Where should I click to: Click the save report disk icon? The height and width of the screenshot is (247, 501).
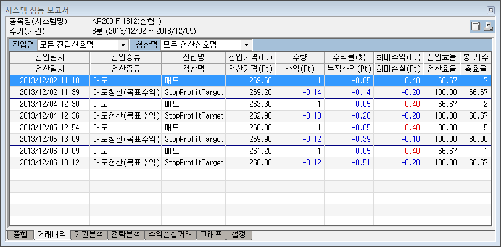pyautogui.click(x=476, y=26)
